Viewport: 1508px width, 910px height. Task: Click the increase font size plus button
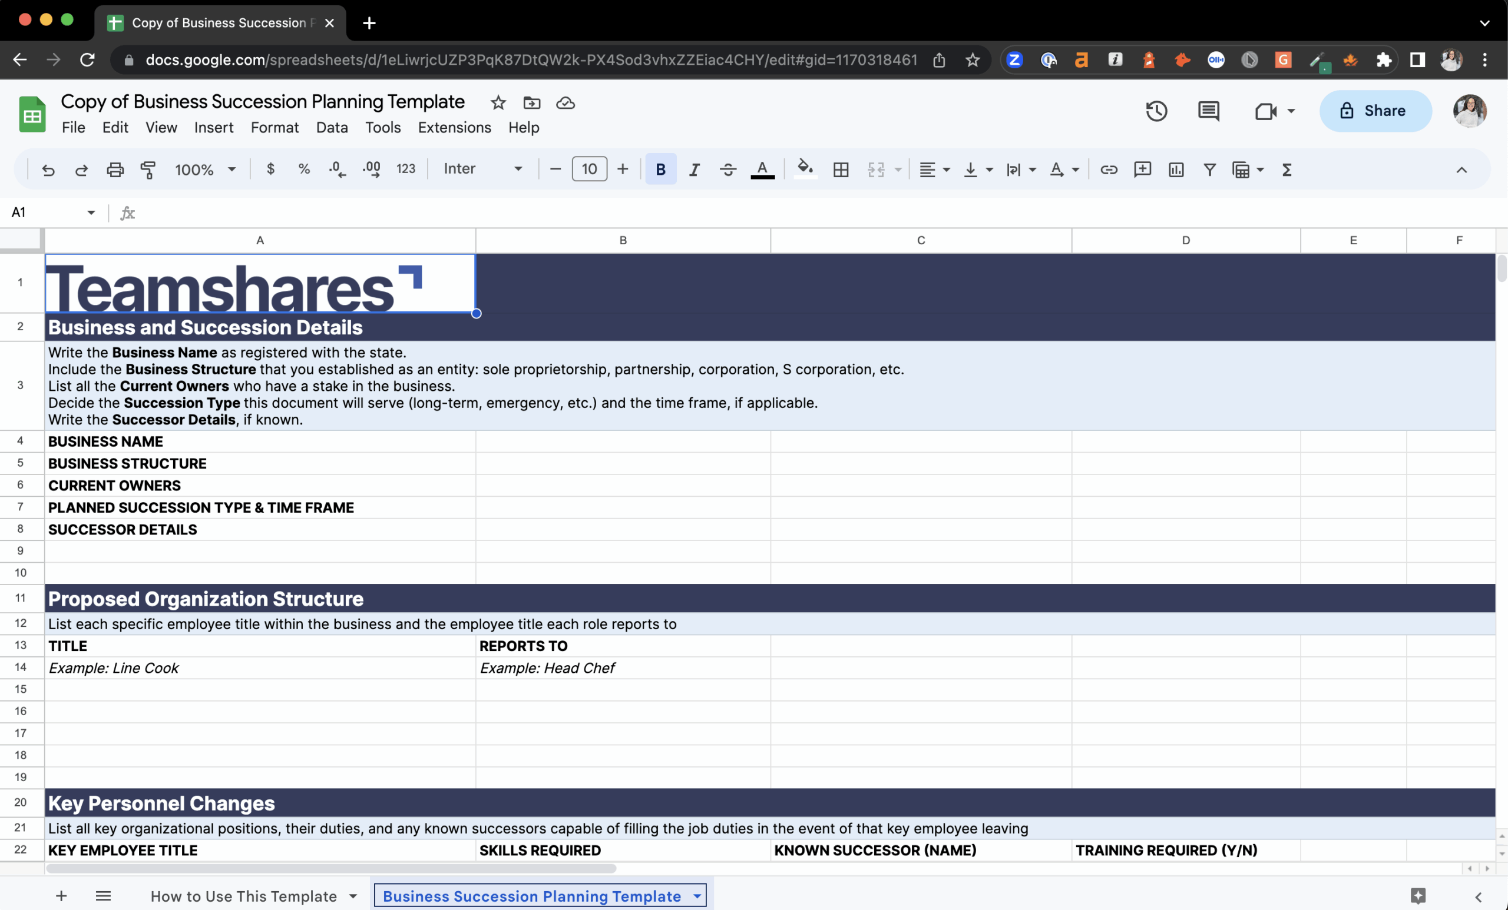click(x=623, y=169)
